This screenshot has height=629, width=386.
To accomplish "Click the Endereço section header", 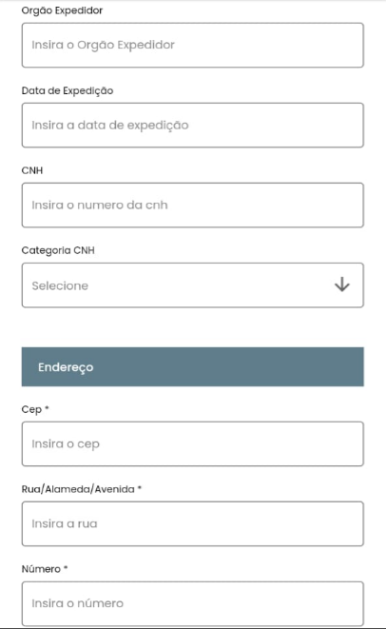I will click(193, 366).
